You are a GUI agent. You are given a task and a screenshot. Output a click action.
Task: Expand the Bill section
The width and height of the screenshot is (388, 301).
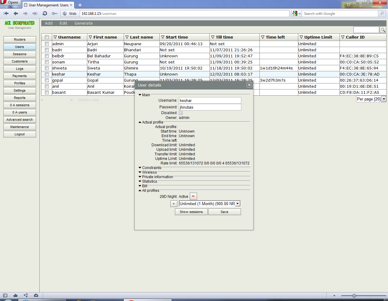[143, 186]
